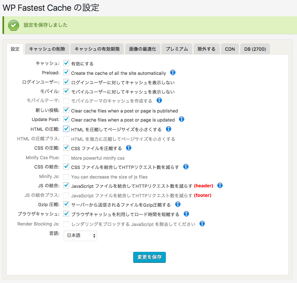Click info icon beside モバイルテーマ option

159,100
